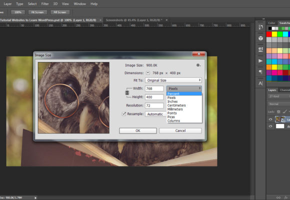Image resolution: width=290 pixels, height=200 pixels.
Task: Click the Fit Screen button
Action: point(37,12)
